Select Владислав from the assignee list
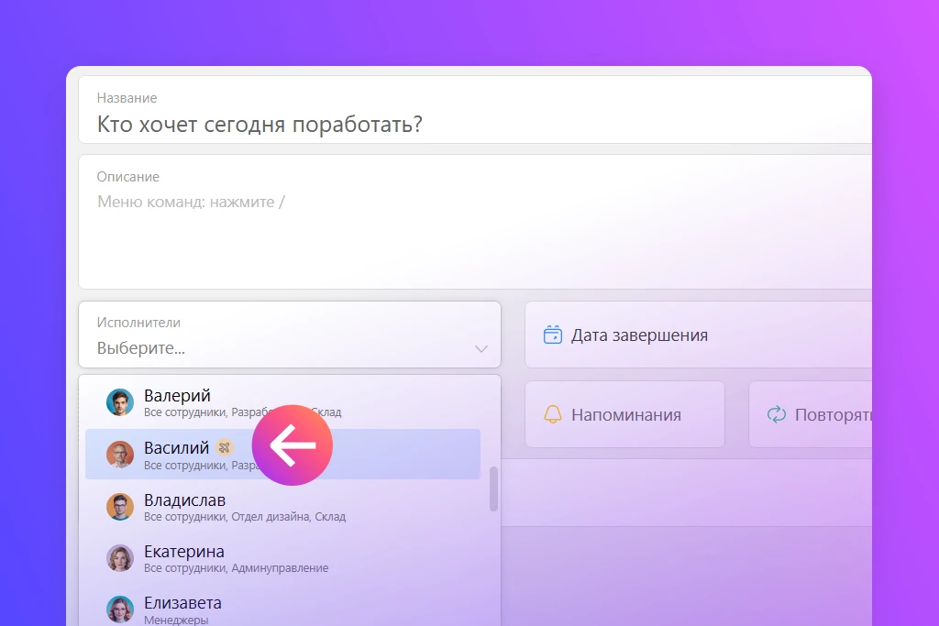The image size is (939, 626). point(282,507)
